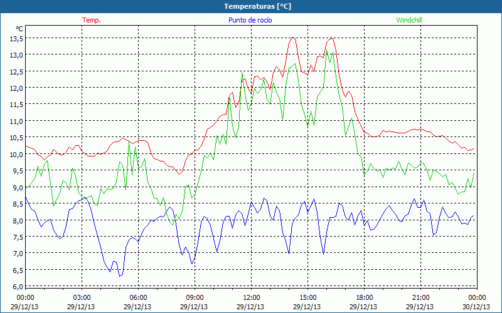Click the 7,0 y-axis value
This screenshot has height=313, width=502.
[19, 254]
